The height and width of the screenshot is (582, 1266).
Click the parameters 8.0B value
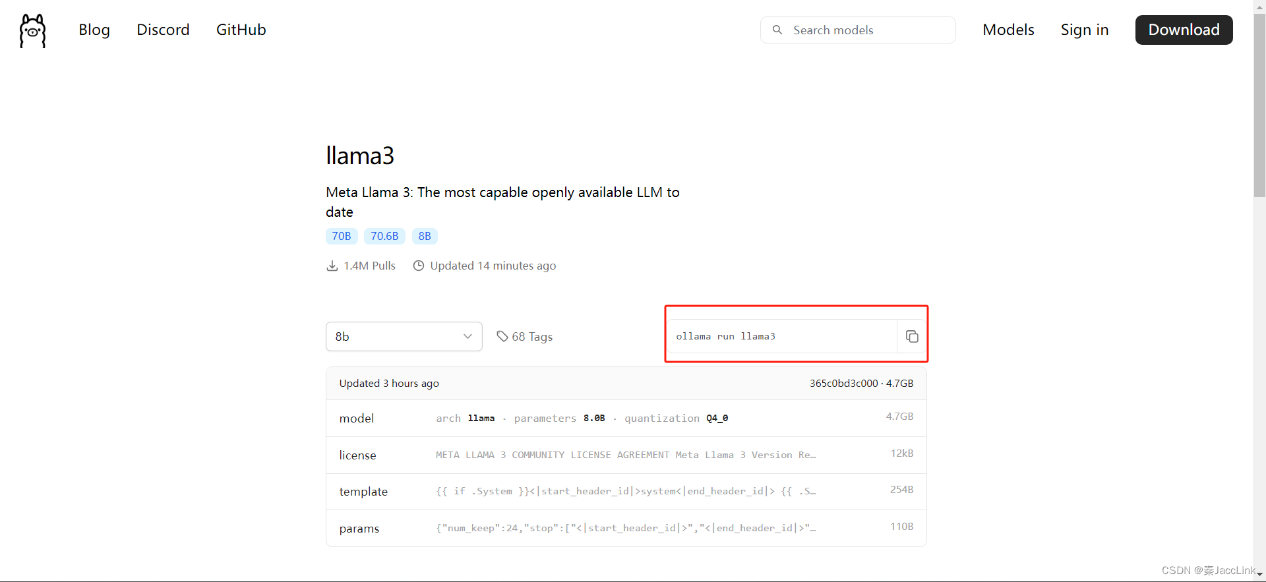click(x=594, y=418)
